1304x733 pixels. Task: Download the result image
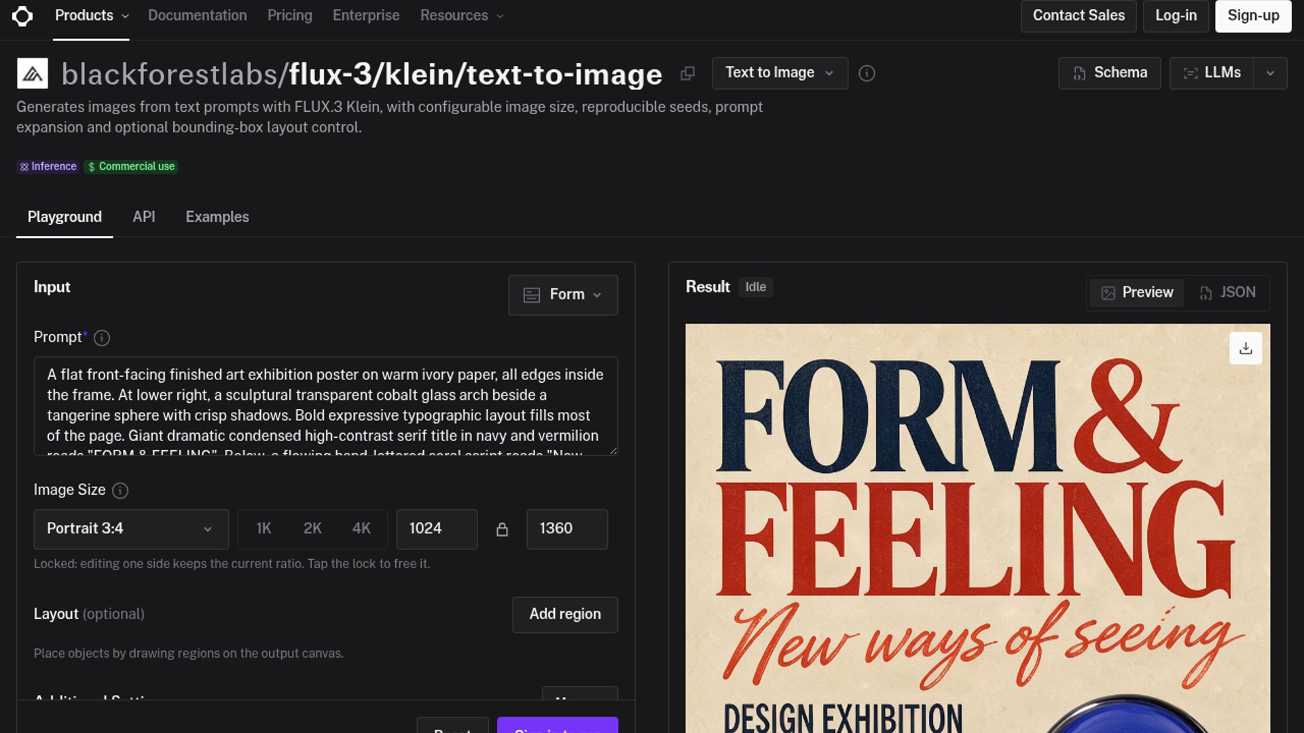coord(1246,348)
